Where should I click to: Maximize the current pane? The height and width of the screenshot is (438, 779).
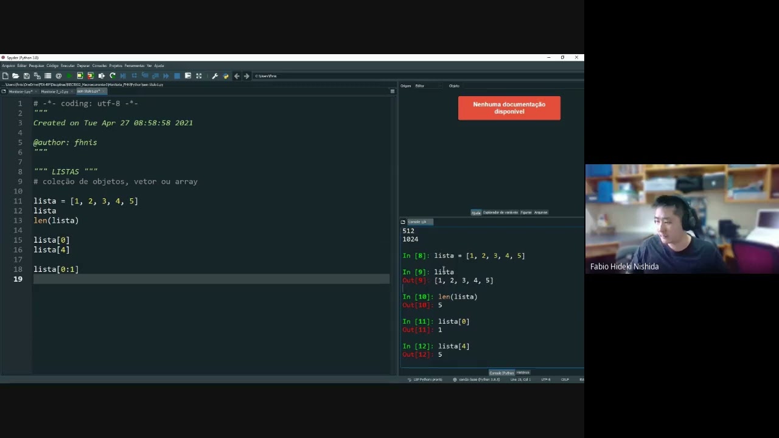(x=188, y=76)
